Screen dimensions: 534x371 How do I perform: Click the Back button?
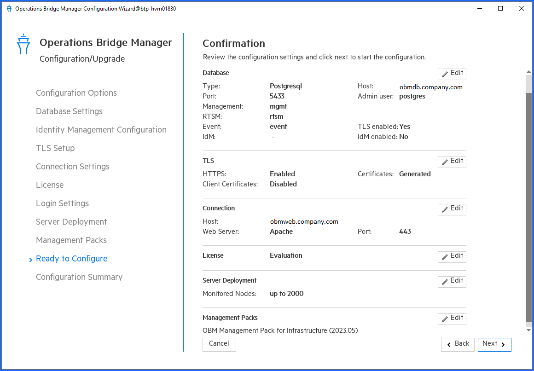click(x=458, y=344)
